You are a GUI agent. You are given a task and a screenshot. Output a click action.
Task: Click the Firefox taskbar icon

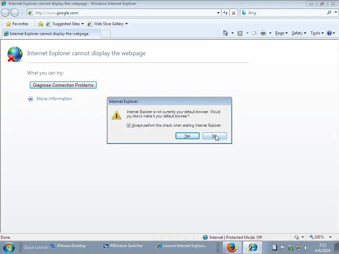(231, 247)
